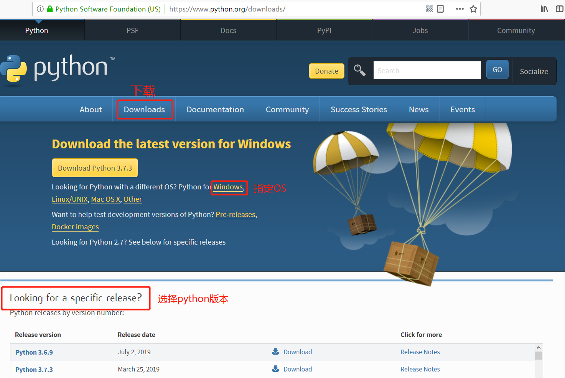The image size is (565, 378).
Task: Click the site information icon in address bar
Action: (40, 9)
